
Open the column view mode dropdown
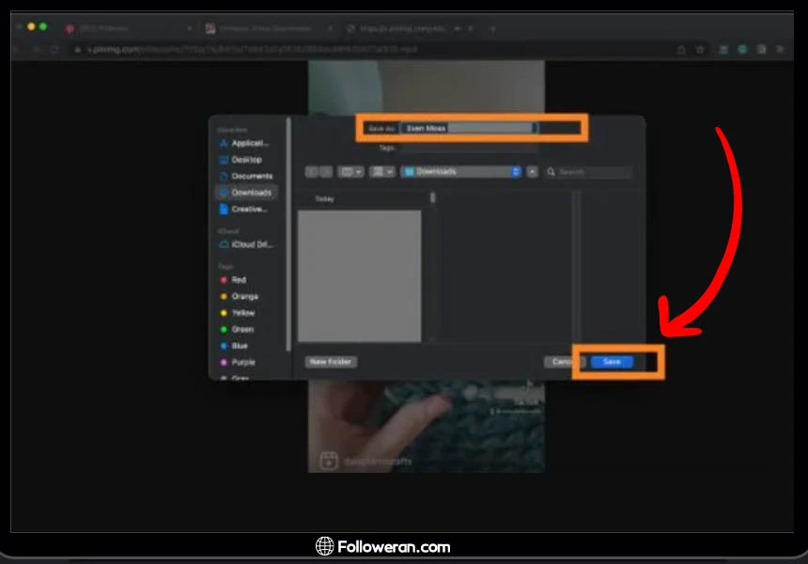(x=351, y=172)
